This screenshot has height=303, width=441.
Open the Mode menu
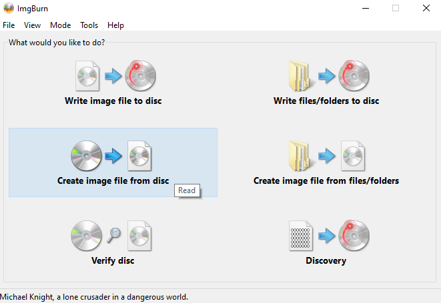[61, 25]
